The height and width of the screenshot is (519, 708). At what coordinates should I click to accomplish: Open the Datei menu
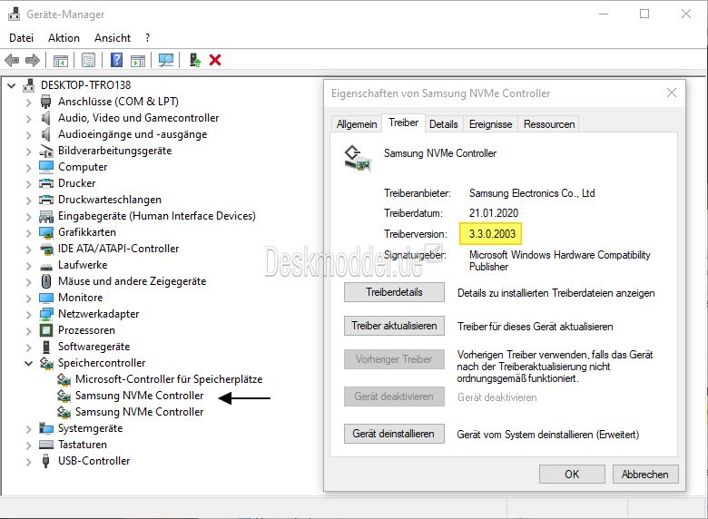(x=21, y=38)
